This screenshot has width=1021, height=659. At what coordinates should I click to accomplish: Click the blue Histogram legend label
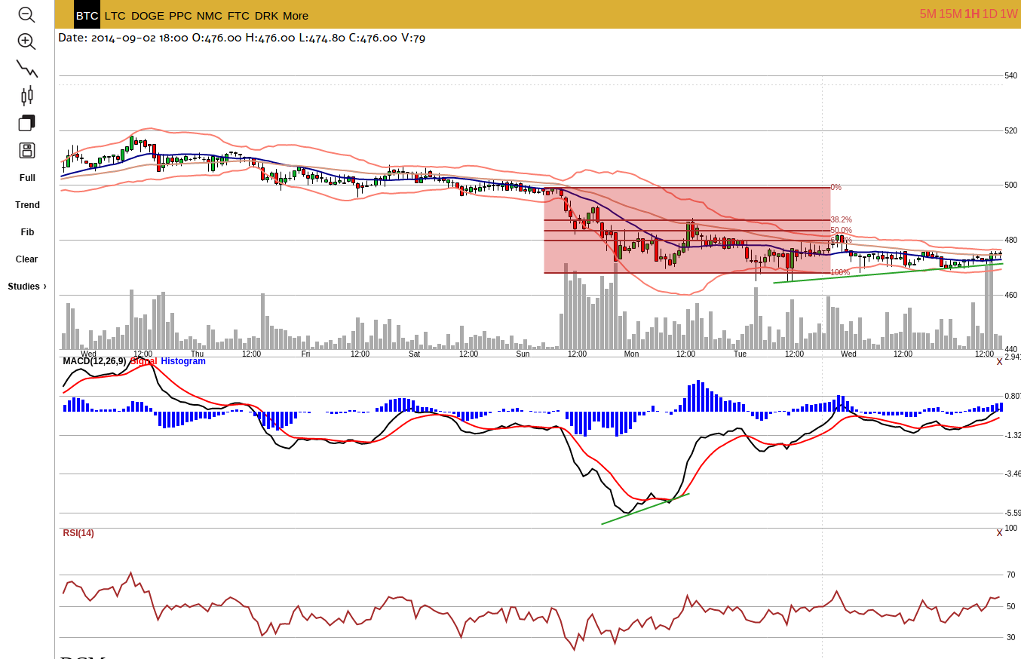click(x=183, y=361)
